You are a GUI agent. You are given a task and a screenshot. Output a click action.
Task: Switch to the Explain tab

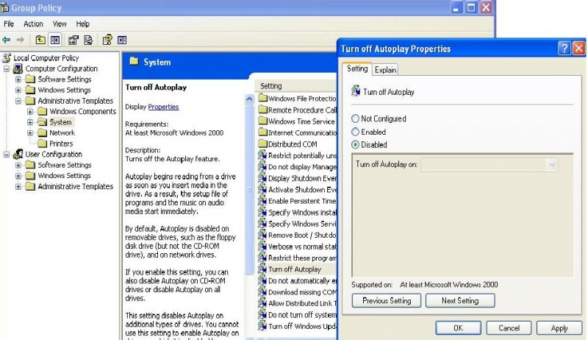pyautogui.click(x=384, y=70)
